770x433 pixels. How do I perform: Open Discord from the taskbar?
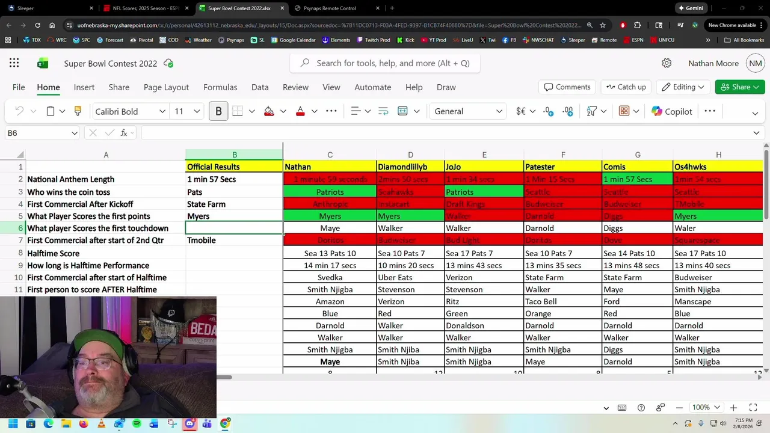[x=189, y=424]
